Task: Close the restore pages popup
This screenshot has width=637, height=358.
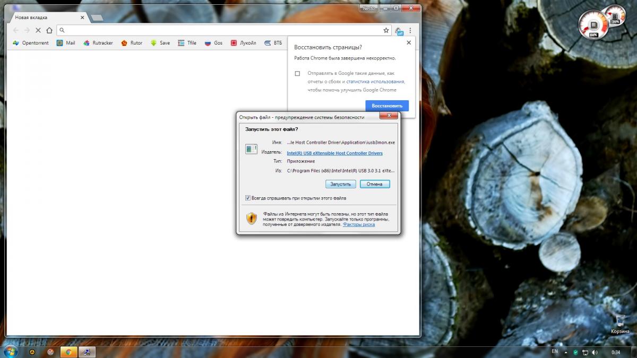Action: 408,43
